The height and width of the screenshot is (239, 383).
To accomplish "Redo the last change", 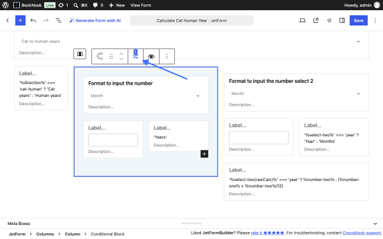I will click(46, 20).
